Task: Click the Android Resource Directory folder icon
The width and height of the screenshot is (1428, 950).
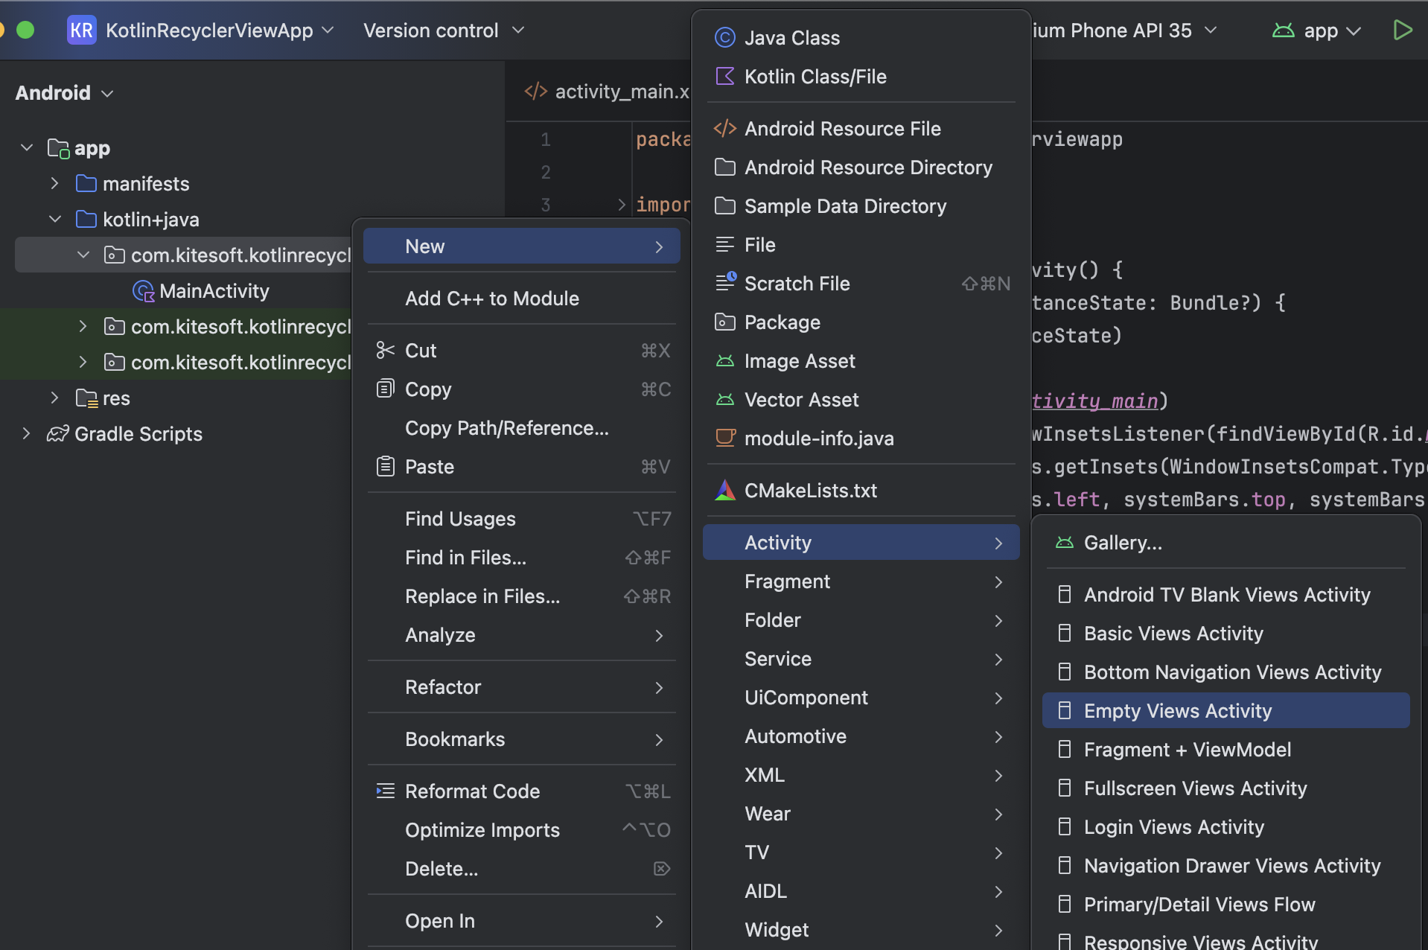Action: [x=724, y=168]
